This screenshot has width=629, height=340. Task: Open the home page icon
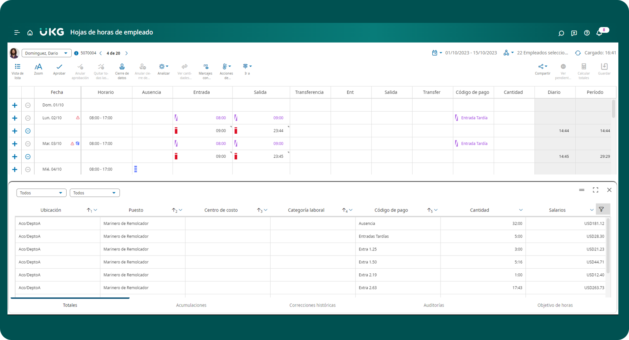30,33
